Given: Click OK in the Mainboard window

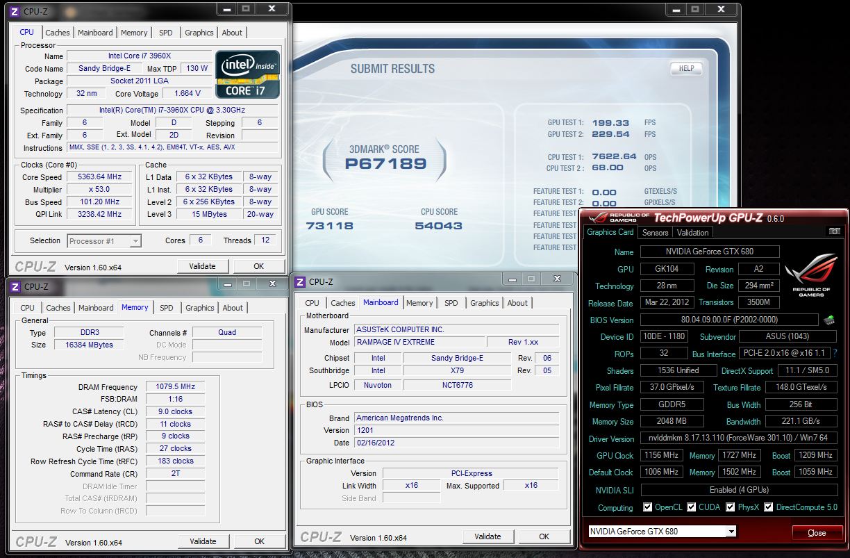Looking at the screenshot, I should 544,536.
